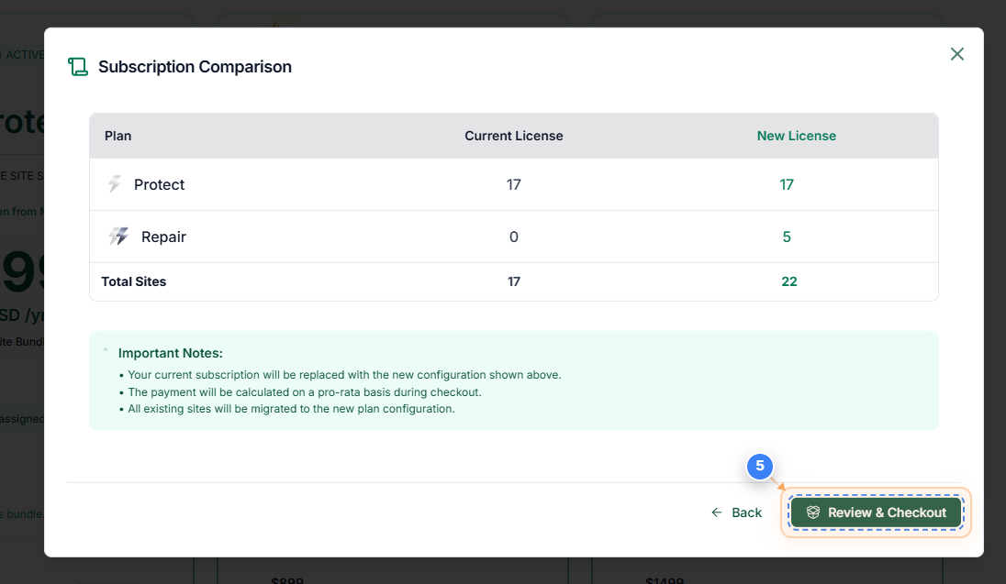Dismiss the dialog via the X icon

click(957, 54)
